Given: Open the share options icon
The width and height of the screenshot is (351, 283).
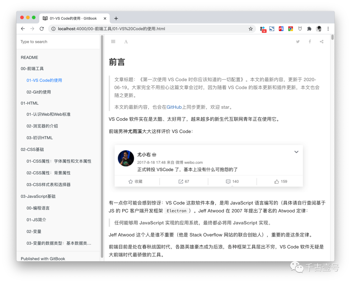Looking at the screenshot, I should (322, 42).
